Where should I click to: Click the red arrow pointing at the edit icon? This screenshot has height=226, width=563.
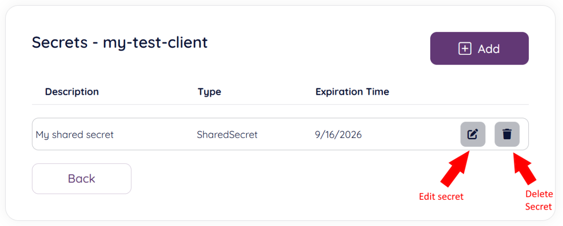(x=454, y=169)
